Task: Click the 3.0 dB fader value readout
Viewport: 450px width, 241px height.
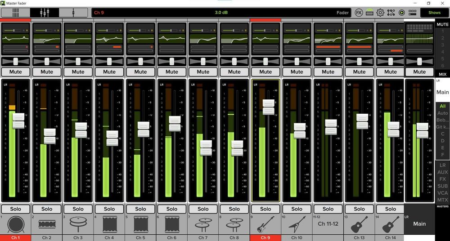Action: [x=221, y=13]
